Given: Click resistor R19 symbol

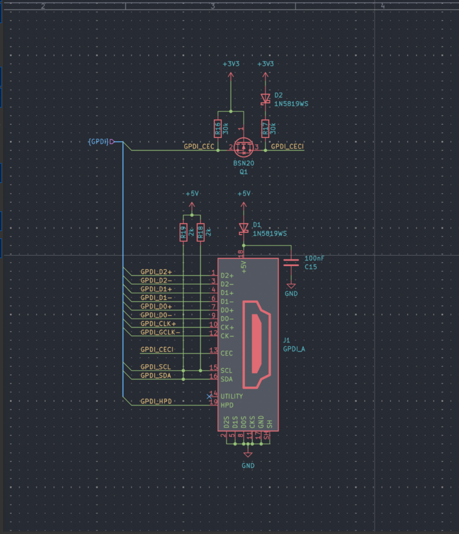Looking at the screenshot, I should click(x=184, y=232).
